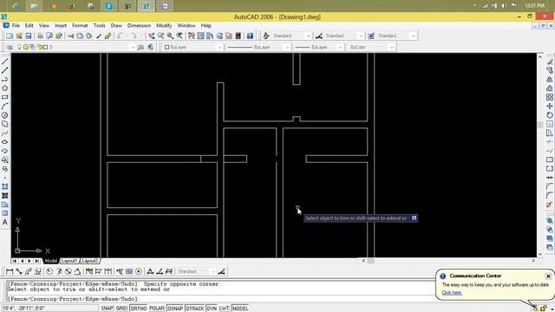Viewport: 555px width, 312px height.
Task: Click the Rotate tool in Modify toolbar
Action: (x=549, y=115)
